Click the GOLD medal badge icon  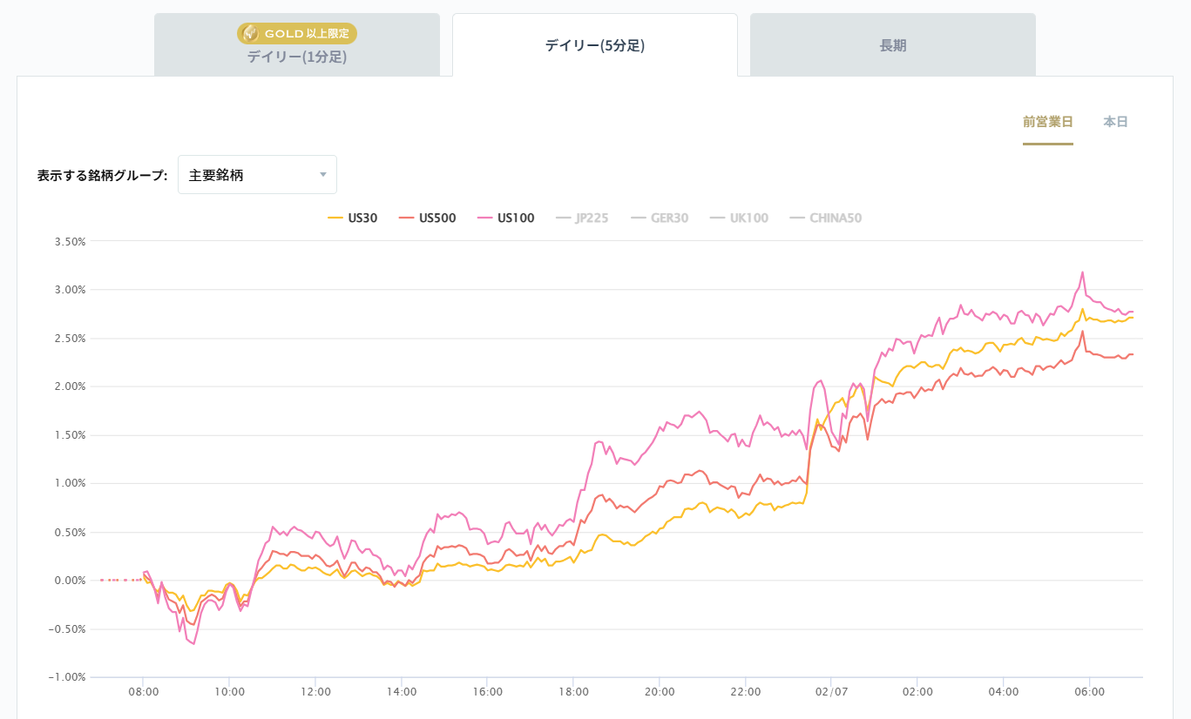tap(250, 33)
